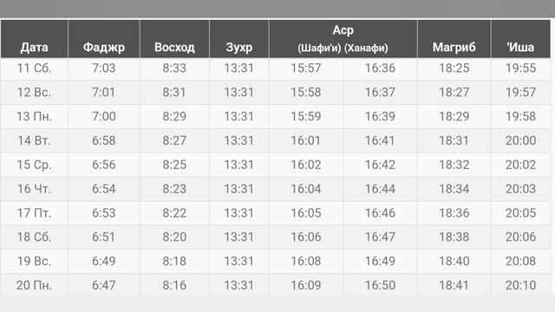
Task: Select Asr Hanafi time 16:42
Action: pyautogui.click(x=380, y=165)
